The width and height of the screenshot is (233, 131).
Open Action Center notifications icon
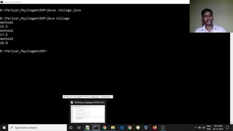(x=228, y=128)
